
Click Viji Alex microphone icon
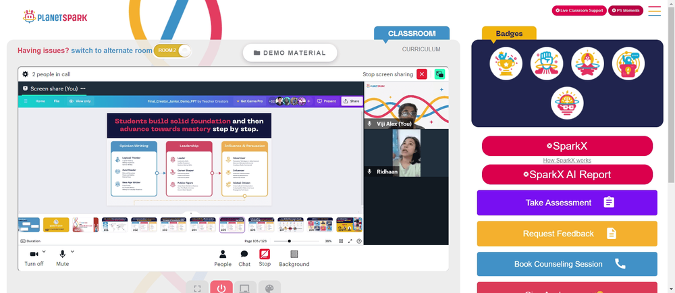tap(369, 124)
